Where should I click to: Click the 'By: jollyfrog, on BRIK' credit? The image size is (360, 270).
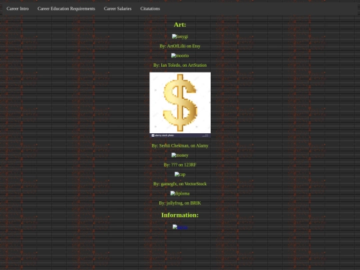(x=180, y=203)
